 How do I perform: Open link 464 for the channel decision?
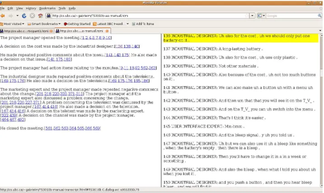coord(5,120)
